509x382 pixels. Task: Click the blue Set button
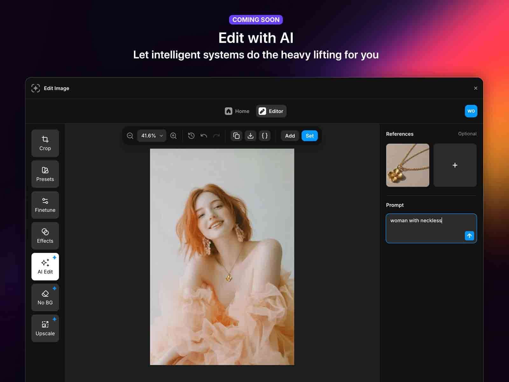(x=309, y=136)
